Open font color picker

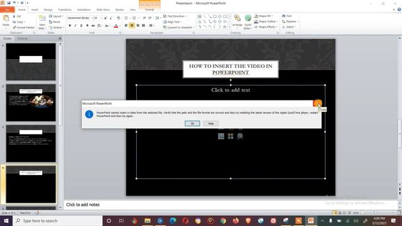point(120,26)
